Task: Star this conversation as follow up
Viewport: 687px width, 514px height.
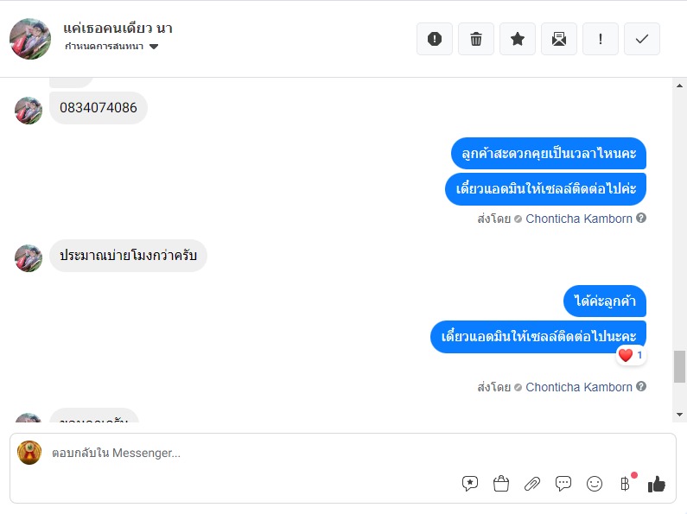Action: [518, 39]
